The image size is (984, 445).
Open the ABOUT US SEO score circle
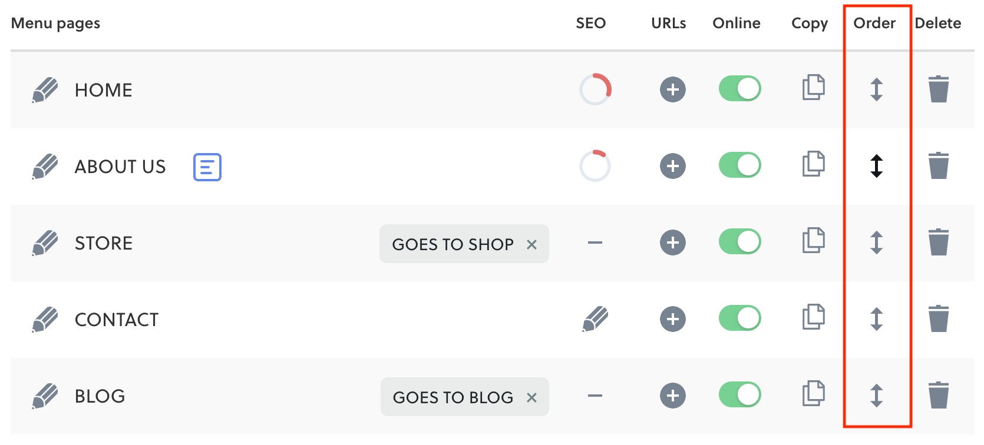pyautogui.click(x=595, y=166)
